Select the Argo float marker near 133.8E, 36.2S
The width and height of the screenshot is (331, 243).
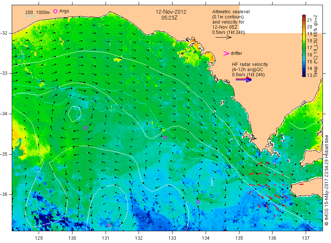[x=198, y=202]
